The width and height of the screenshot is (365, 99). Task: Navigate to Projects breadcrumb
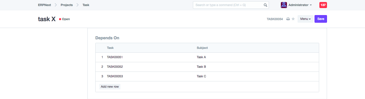[x=67, y=5]
